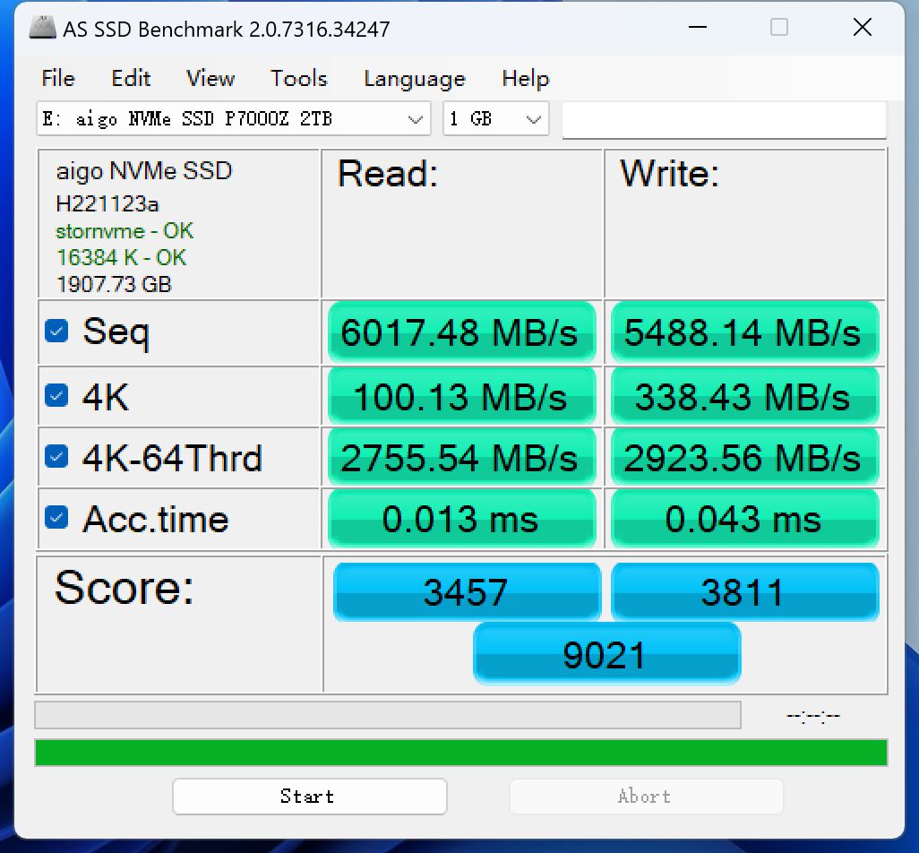Close the AS SSD Benchmark window
Image resolution: width=919 pixels, height=853 pixels.
click(x=863, y=27)
